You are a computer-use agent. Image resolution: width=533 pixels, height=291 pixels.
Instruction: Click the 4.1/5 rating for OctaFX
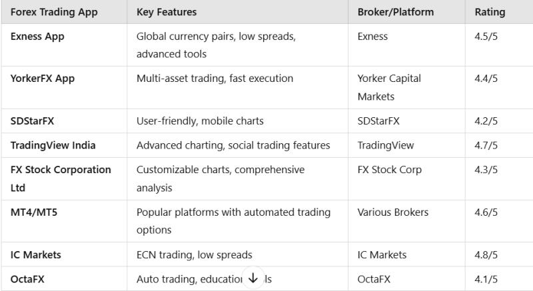pos(486,279)
